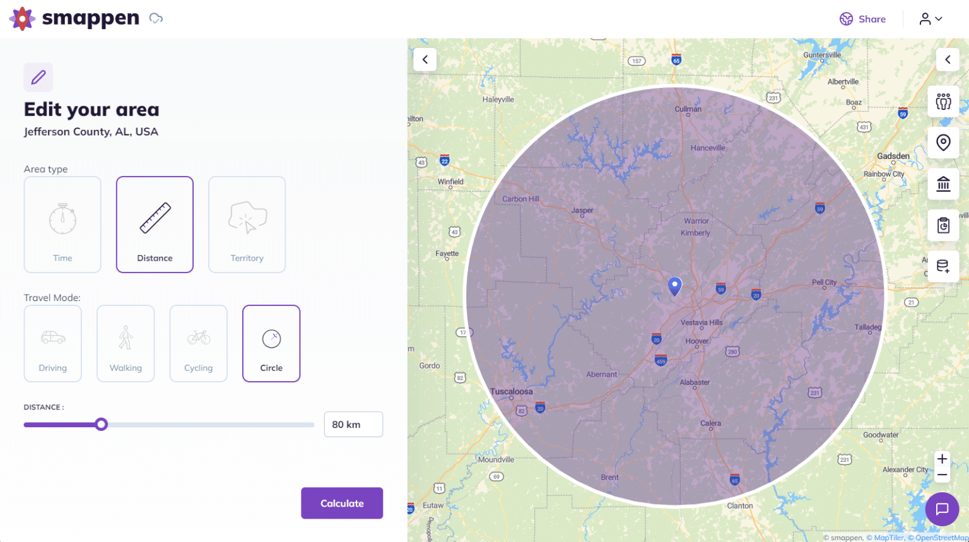
Task: Open the account dropdown menu
Action: click(929, 19)
